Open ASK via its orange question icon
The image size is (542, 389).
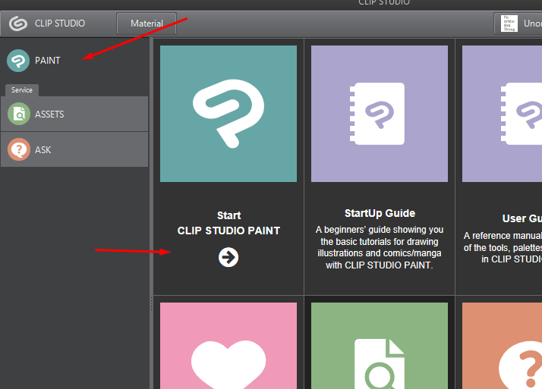pyautogui.click(x=18, y=150)
